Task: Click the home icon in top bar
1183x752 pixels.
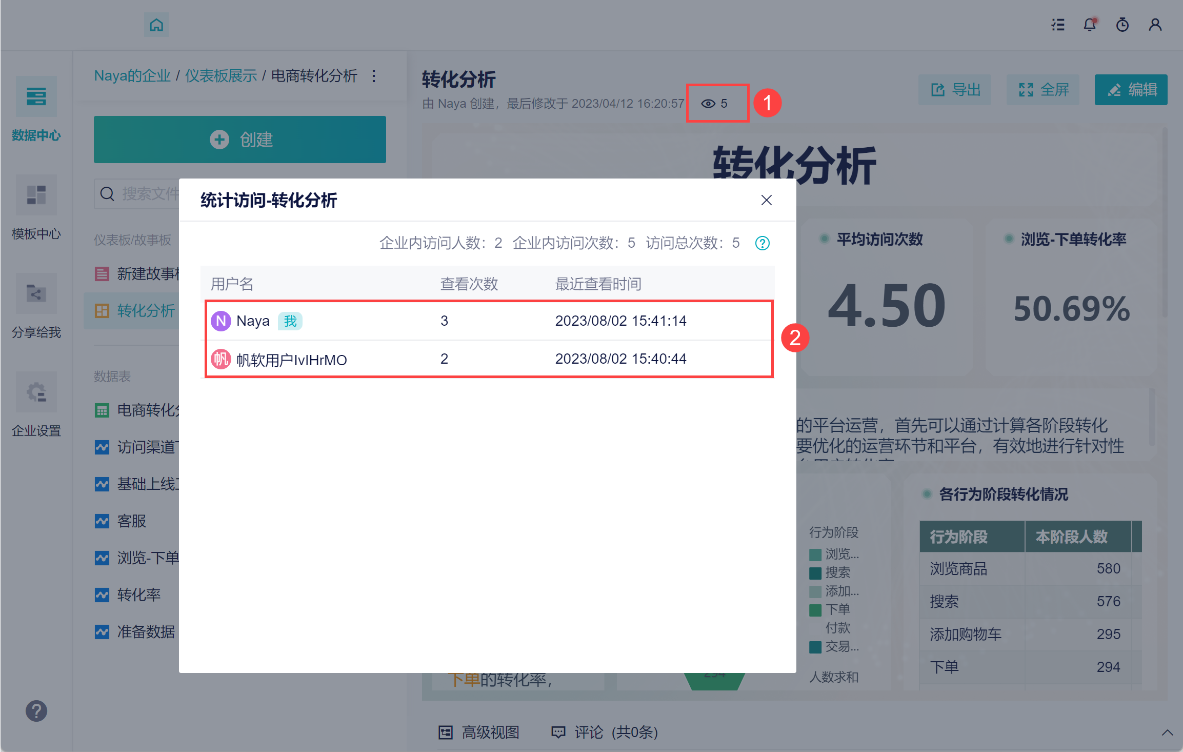Action: click(156, 25)
